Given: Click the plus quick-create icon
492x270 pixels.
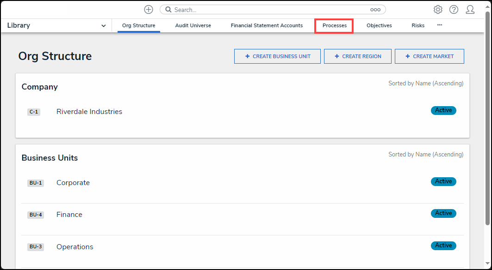Looking at the screenshot, I should [148, 10].
